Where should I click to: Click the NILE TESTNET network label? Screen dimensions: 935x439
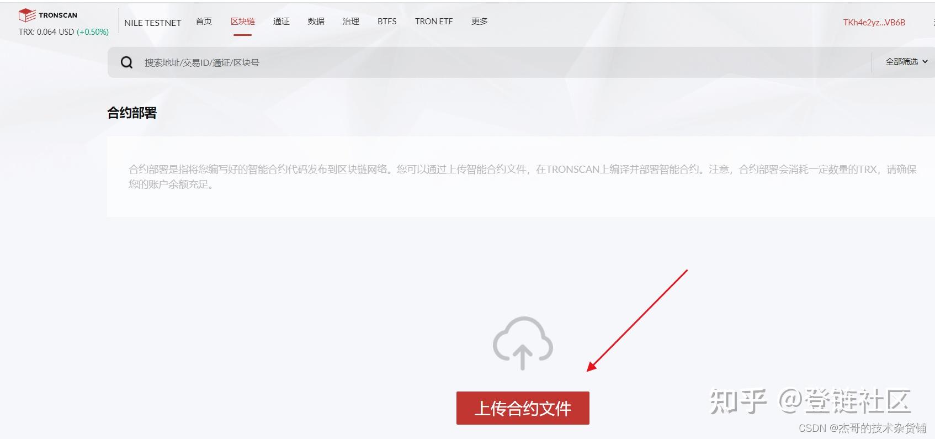[153, 23]
